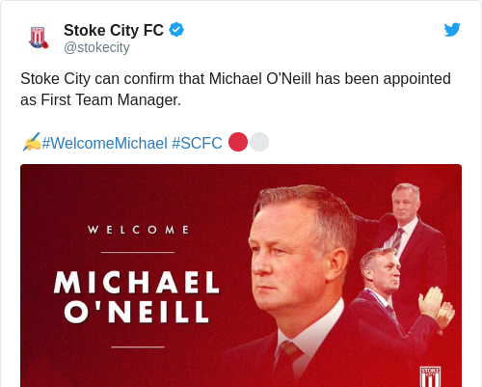Click the white line below WELCOME
This screenshot has height=387, width=482.
138,253
